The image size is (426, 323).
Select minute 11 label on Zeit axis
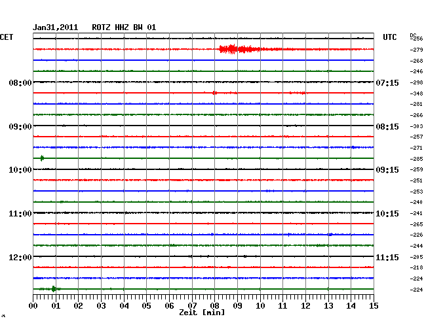(x=282, y=306)
